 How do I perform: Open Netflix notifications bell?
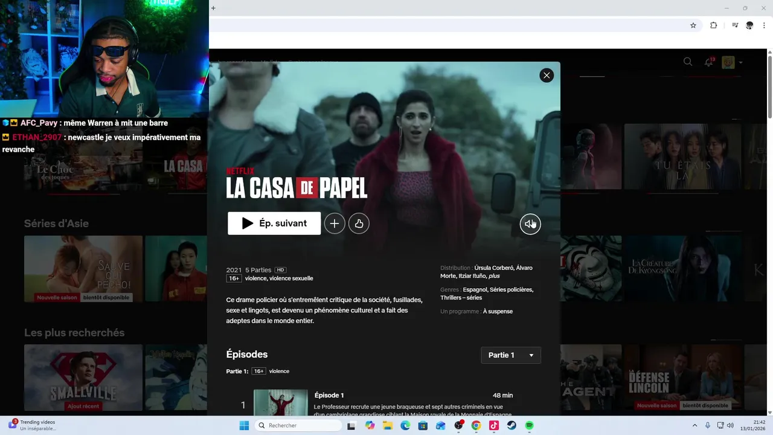click(709, 62)
